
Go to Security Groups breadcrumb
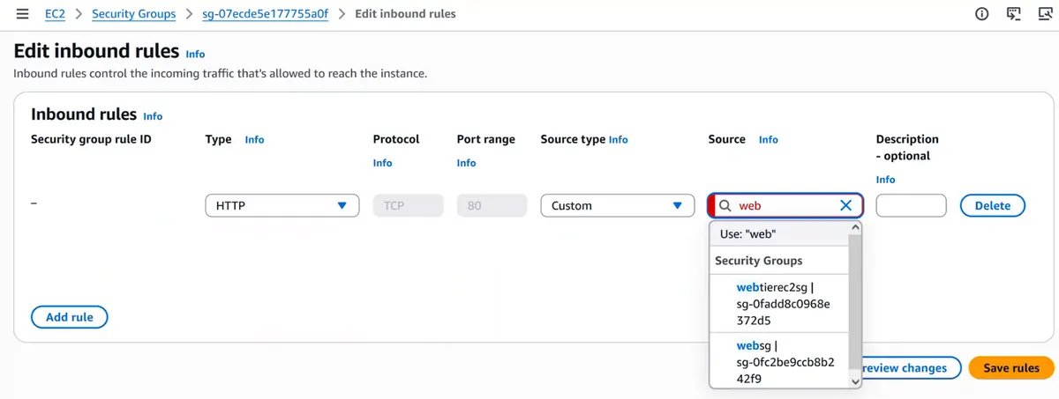[x=133, y=14]
